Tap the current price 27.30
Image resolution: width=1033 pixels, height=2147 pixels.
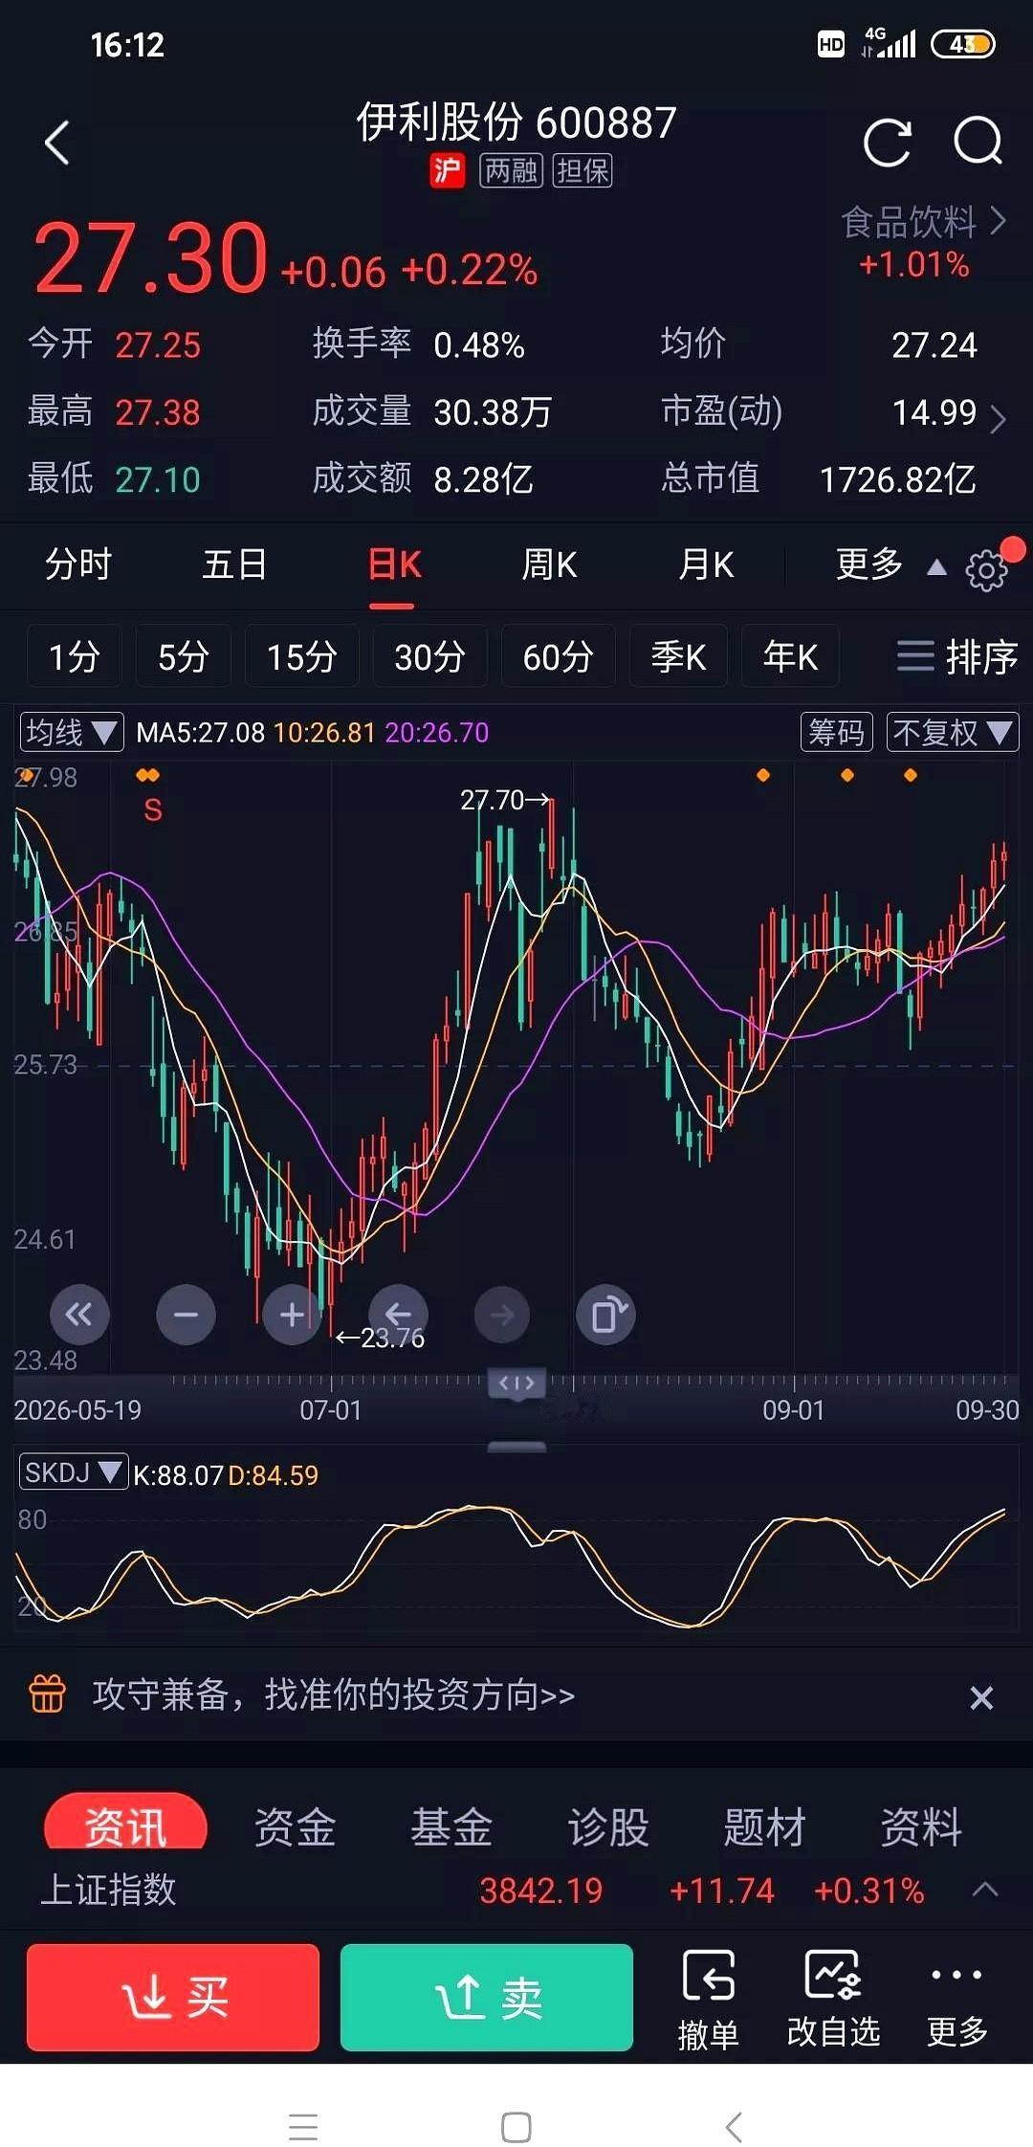(x=150, y=257)
